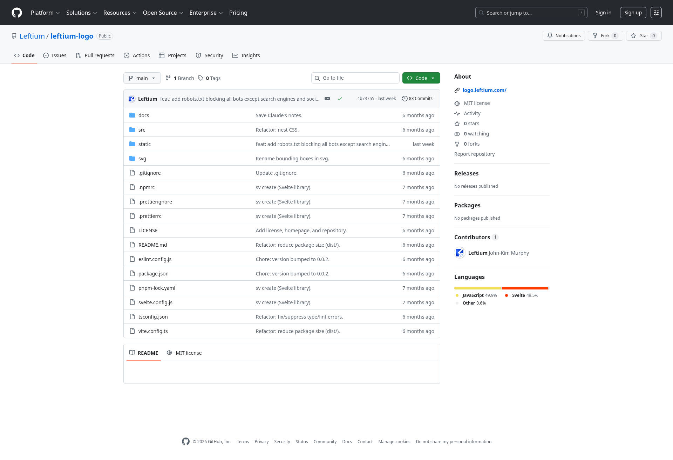Click the GitHub logo in header
This screenshot has height=460, width=673.
tap(17, 13)
